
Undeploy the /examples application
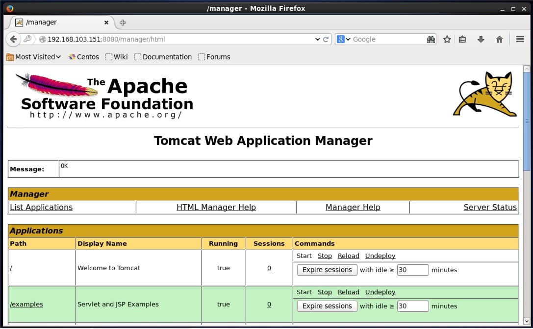(380, 292)
